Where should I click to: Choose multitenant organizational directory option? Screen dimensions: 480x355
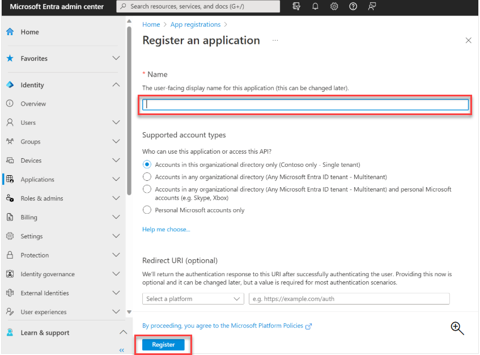tap(147, 177)
